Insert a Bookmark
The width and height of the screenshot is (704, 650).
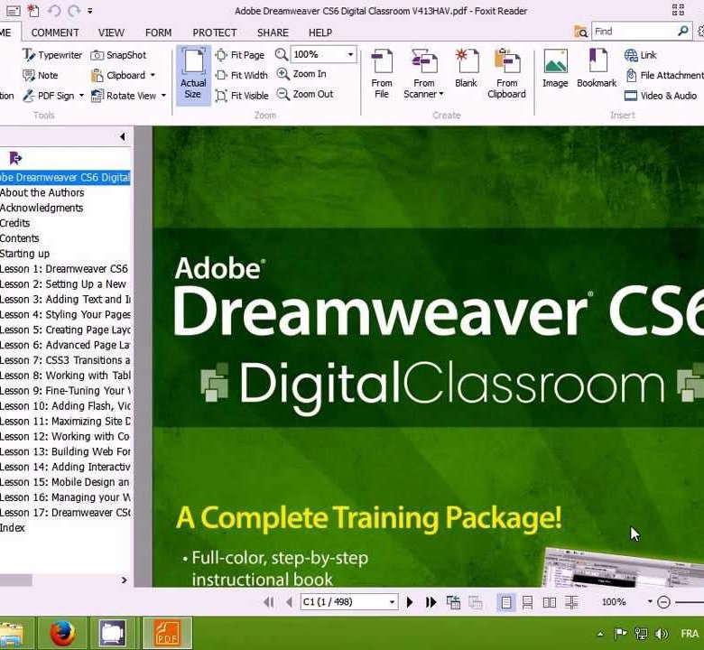click(597, 69)
